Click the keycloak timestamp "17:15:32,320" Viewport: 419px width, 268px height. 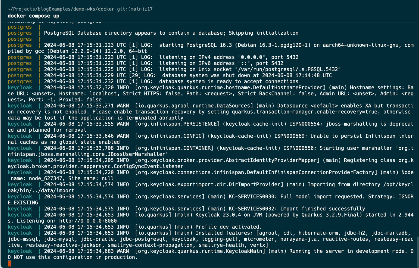coord(96,87)
